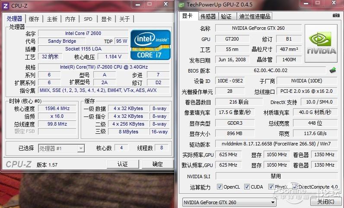Click the 4 x 256 KBytes L2 value
The height and width of the screenshot is (208, 344).
coord(128,124)
